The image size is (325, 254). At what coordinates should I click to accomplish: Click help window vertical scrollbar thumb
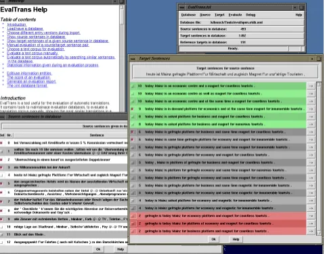(122, 17)
